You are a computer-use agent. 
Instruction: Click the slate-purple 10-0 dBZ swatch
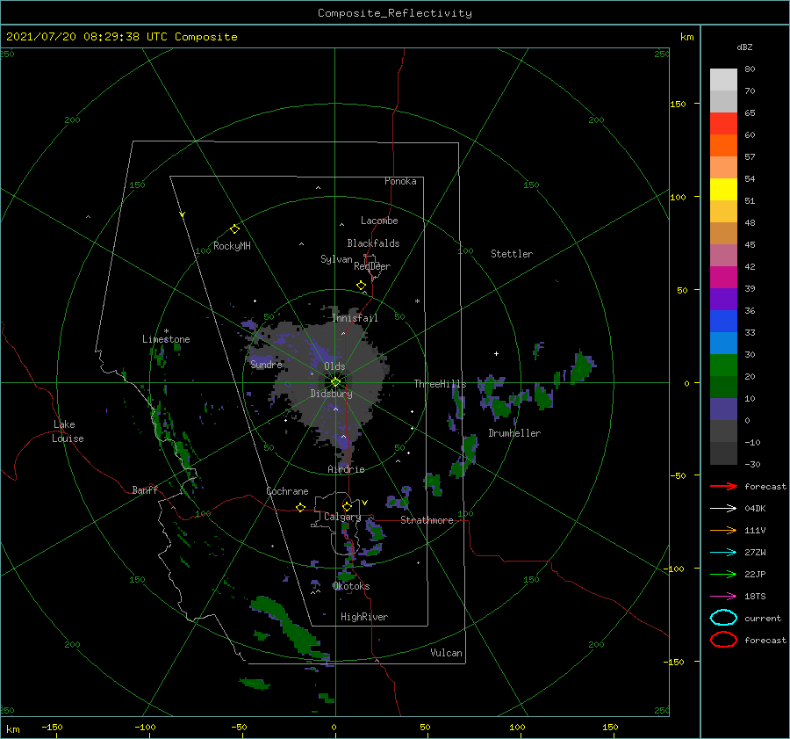[x=723, y=409]
